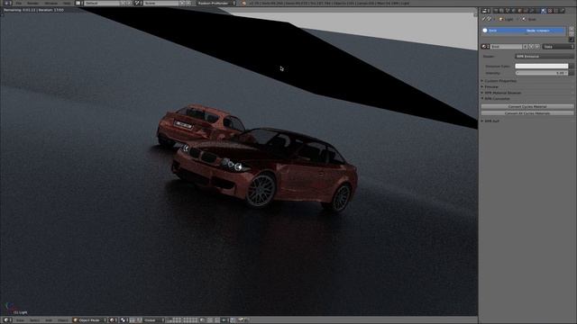Open the 3D viewport Object menu
Image resolution: width=577 pixels, height=324 pixels.
[63, 320]
